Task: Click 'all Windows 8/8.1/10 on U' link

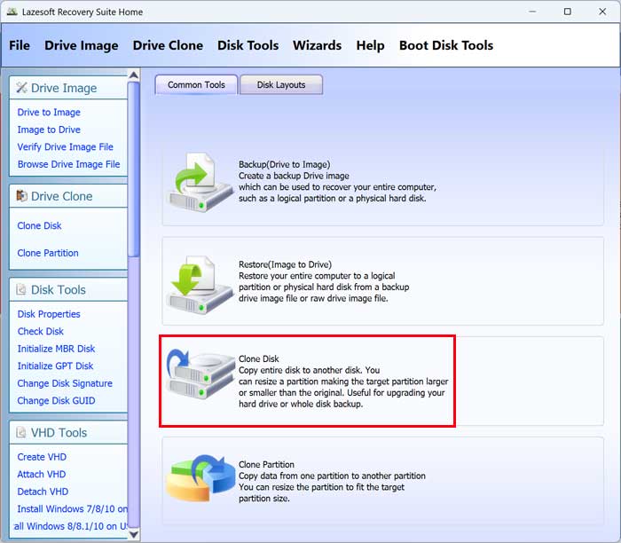Action: coord(70,526)
